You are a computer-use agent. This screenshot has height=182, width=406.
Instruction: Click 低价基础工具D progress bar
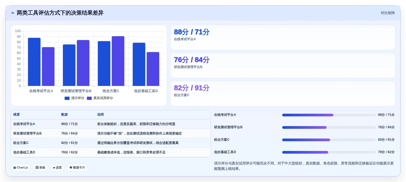(329, 152)
